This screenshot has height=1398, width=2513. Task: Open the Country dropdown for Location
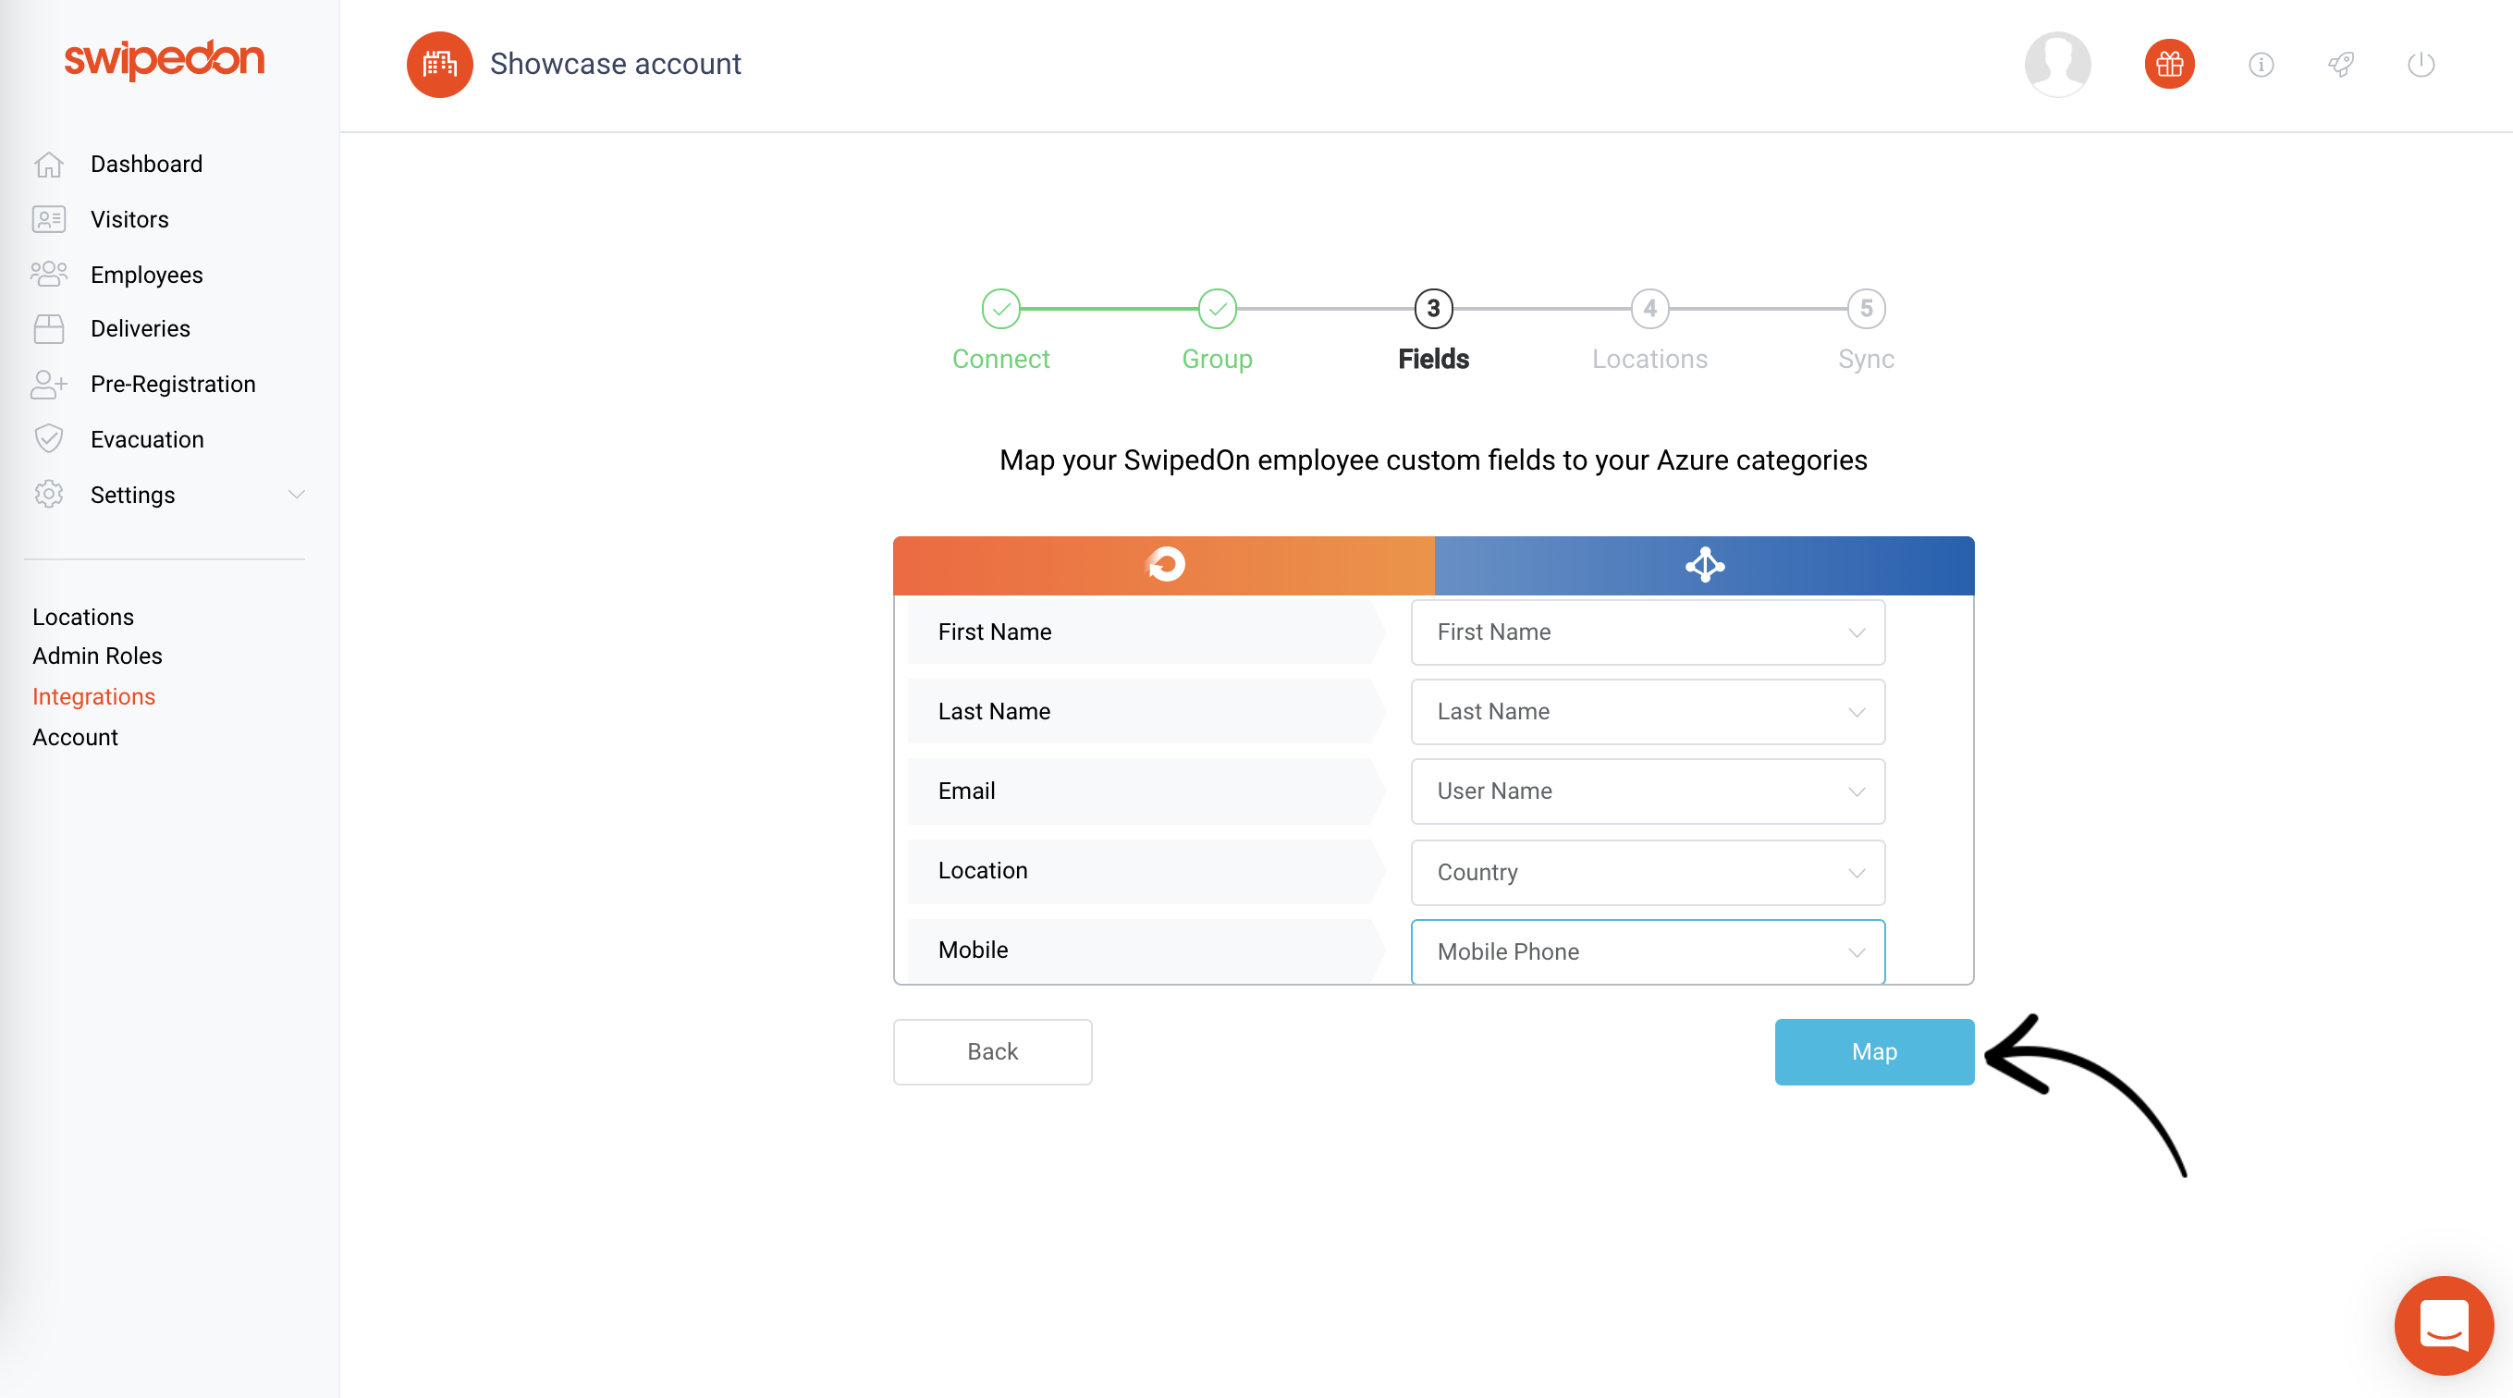tap(1648, 872)
